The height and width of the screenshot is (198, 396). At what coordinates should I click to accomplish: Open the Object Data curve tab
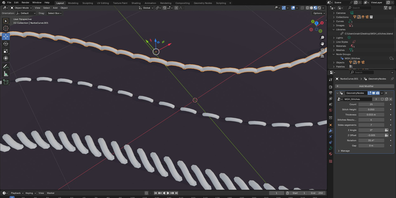[x=331, y=148]
